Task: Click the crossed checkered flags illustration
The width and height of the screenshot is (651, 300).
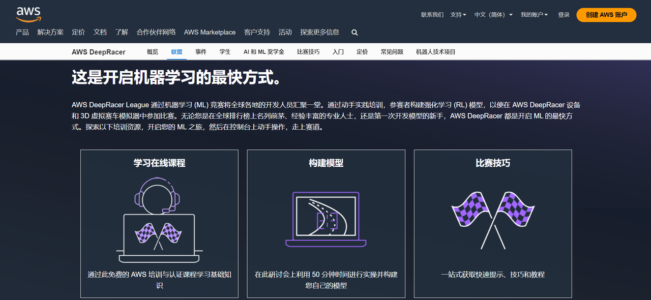Action: (493, 220)
